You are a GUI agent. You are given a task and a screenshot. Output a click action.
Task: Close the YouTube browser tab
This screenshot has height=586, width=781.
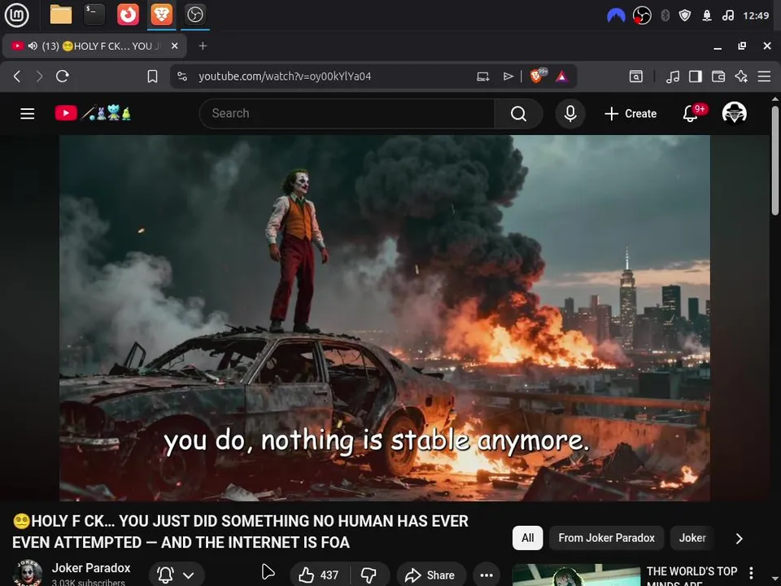pyautogui.click(x=174, y=46)
